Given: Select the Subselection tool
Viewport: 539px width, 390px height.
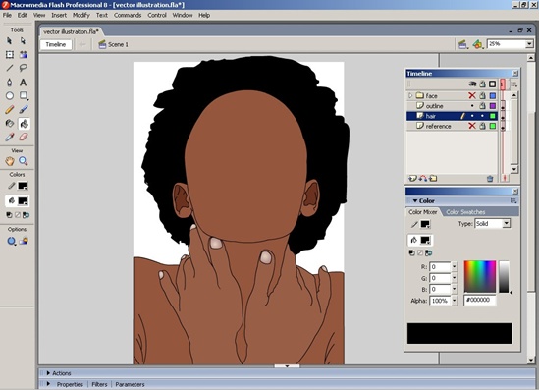Looking at the screenshot, I should coord(23,41).
